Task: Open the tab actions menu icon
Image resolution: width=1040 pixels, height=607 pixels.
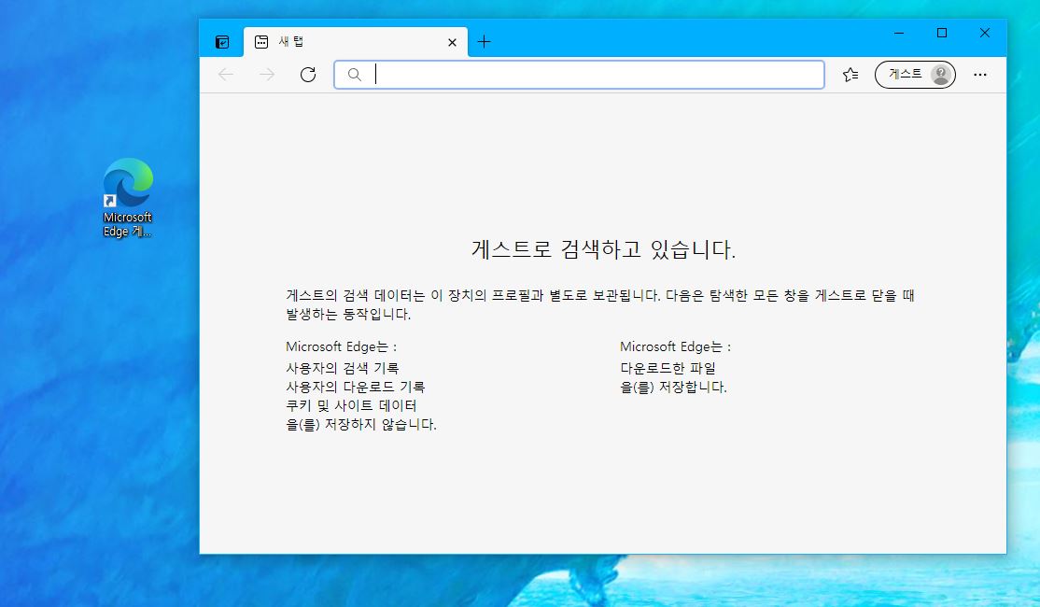Action: click(x=222, y=42)
